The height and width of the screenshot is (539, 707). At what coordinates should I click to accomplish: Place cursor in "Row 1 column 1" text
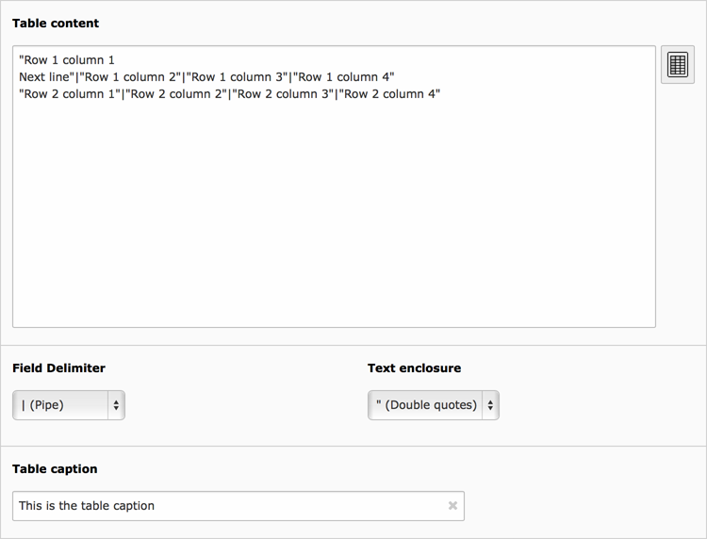click(x=68, y=60)
